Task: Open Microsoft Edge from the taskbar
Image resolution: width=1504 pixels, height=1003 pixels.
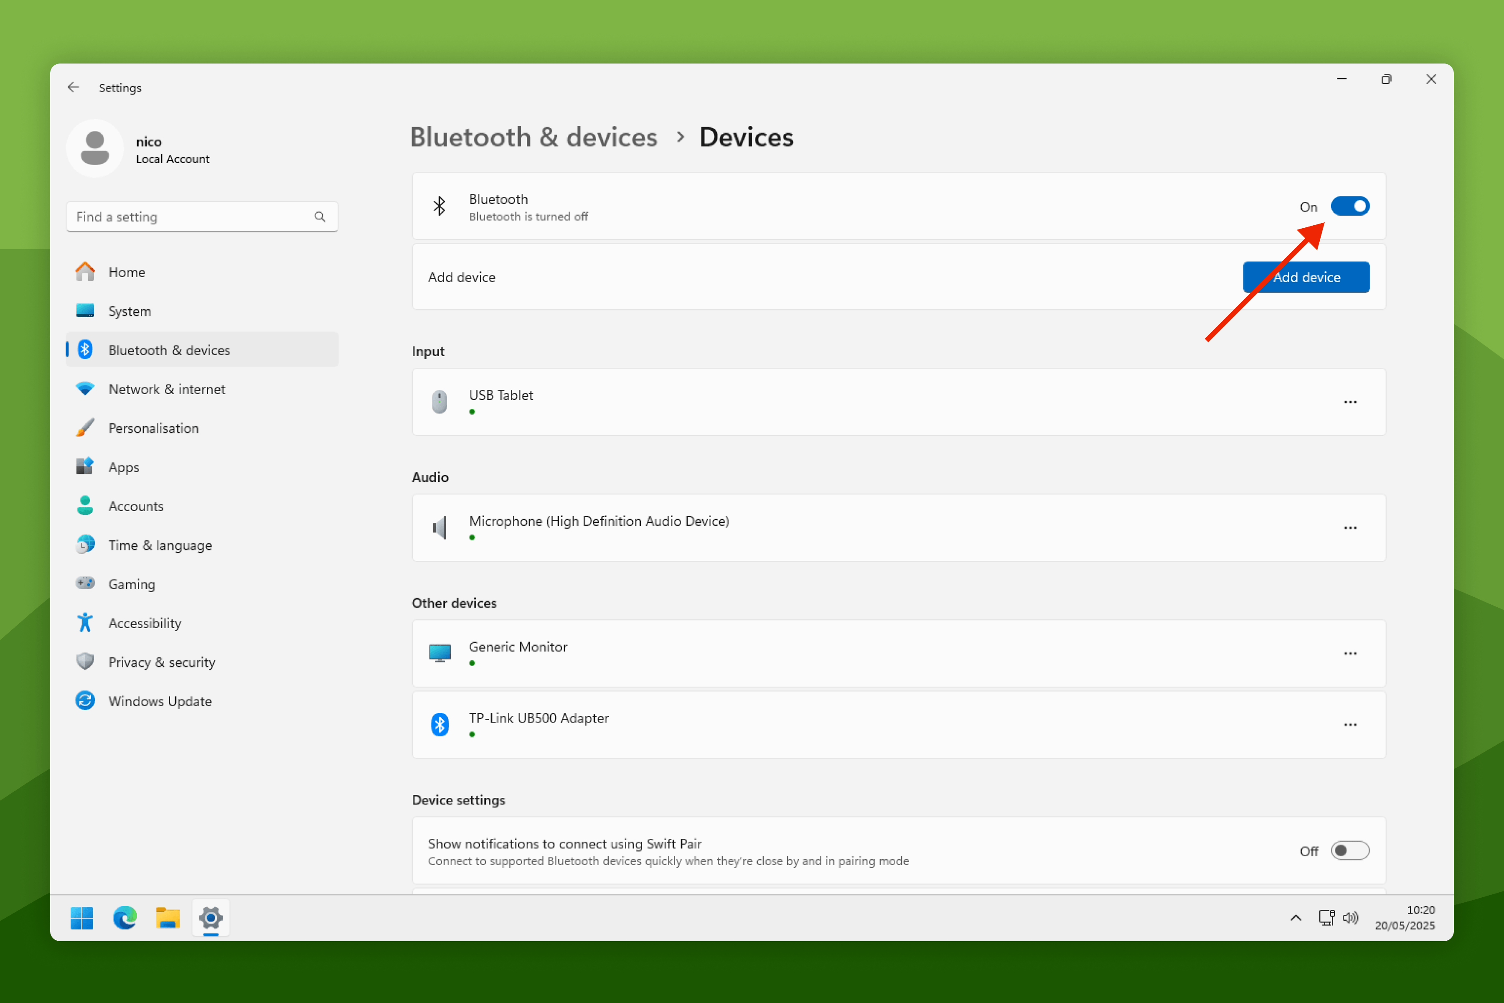Action: [124, 918]
